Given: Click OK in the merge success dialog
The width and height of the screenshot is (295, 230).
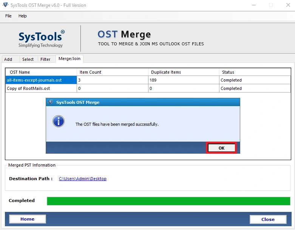Looking at the screenshot, I should 221,148.
